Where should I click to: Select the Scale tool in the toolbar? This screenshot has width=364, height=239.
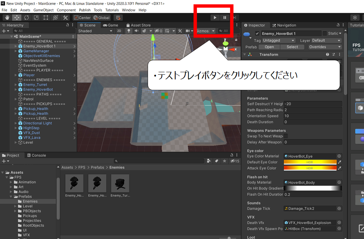[x=36, y=18]
